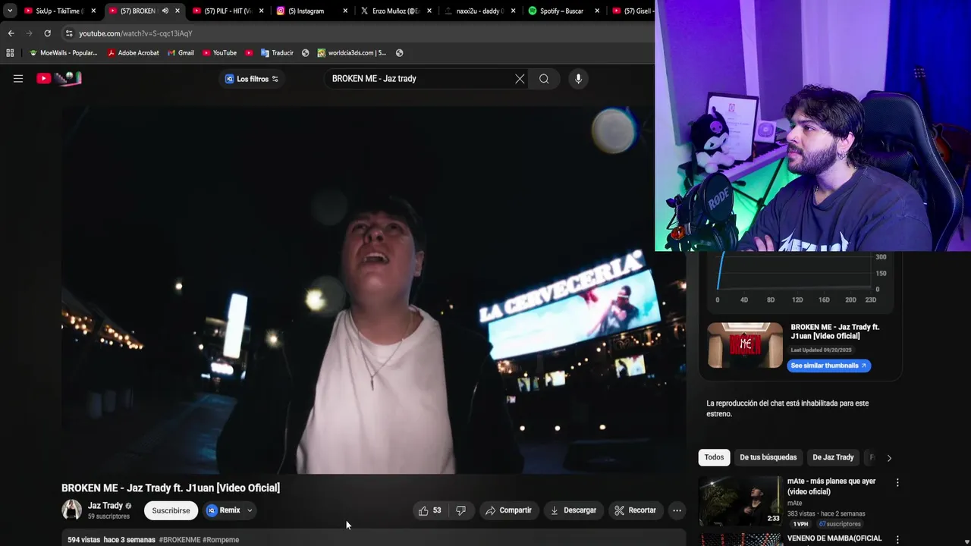This screenshot has height=546, width=971.
Task: Go to YouTube home via logo
Action: (x=59, y=78)
